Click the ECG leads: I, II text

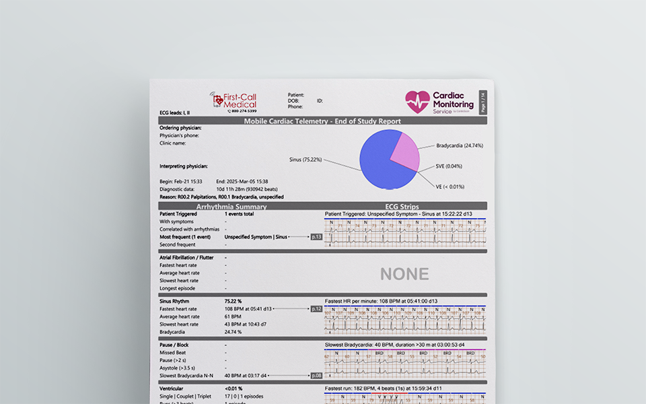[175, 112]
